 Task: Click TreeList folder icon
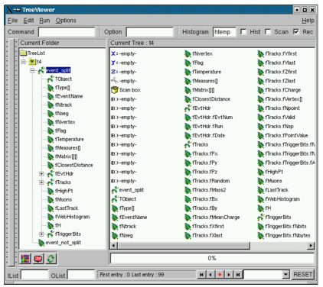tap(24, 53)
